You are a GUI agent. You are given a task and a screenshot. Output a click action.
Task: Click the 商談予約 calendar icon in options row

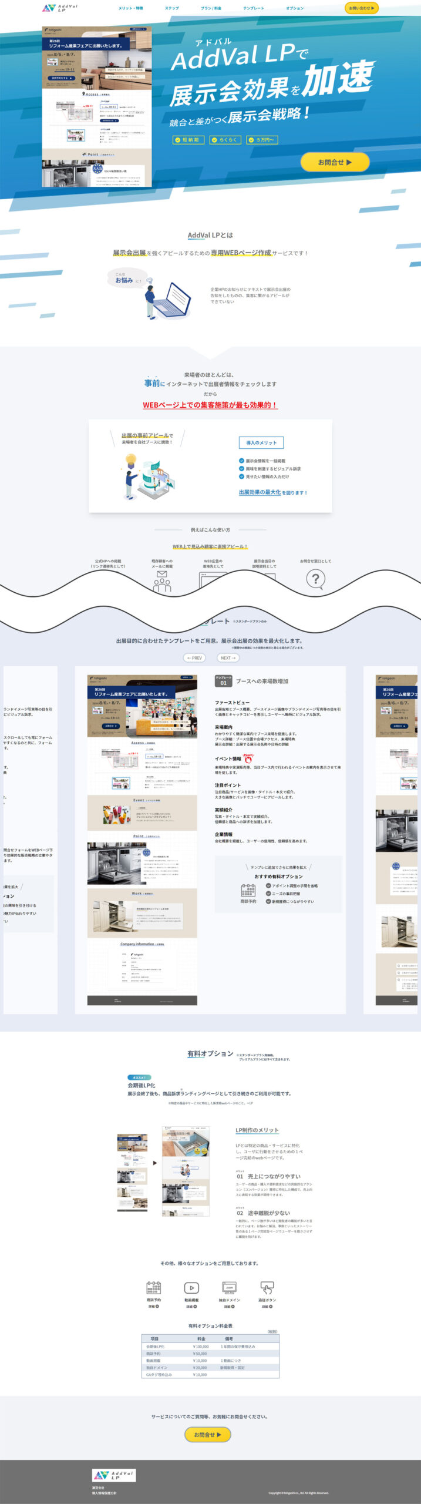[x=154, y=1288]
